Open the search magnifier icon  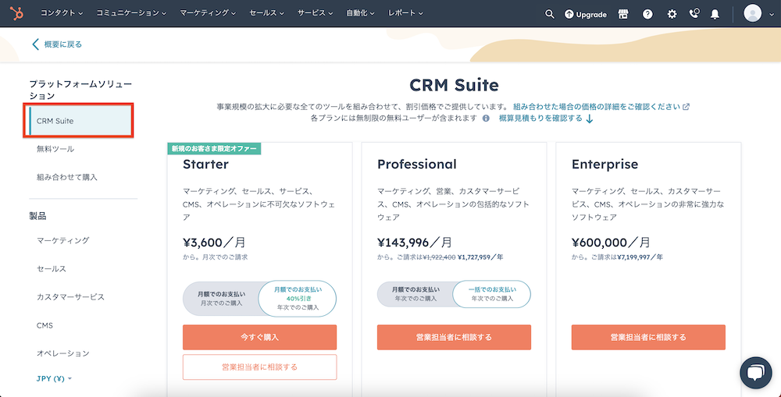[549, 14]
